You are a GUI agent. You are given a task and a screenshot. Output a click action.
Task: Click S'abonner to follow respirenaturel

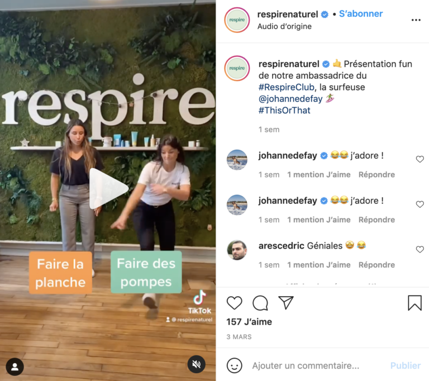[361, 13]
